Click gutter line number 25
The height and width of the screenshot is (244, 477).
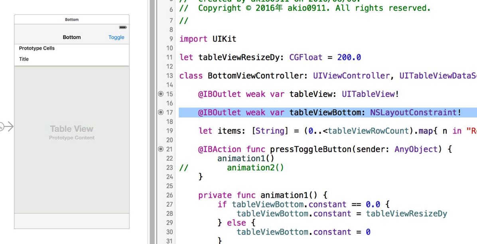(x=170, y=186)
